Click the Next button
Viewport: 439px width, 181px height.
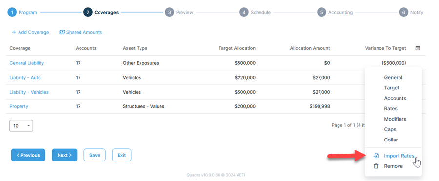point(64,155)
